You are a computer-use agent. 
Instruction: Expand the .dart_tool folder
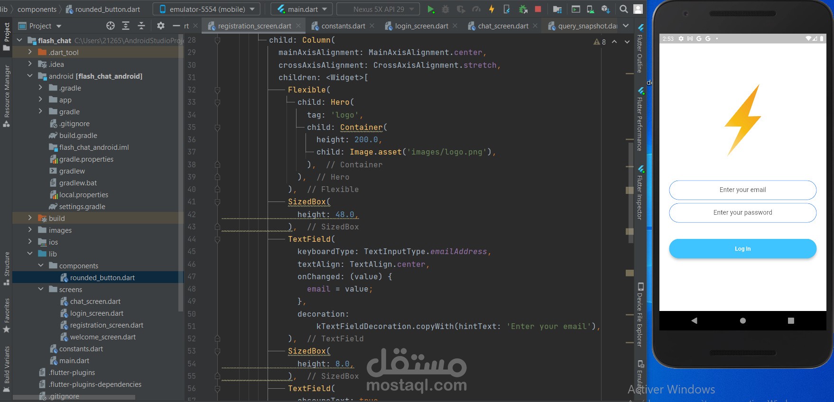point(30,52)
